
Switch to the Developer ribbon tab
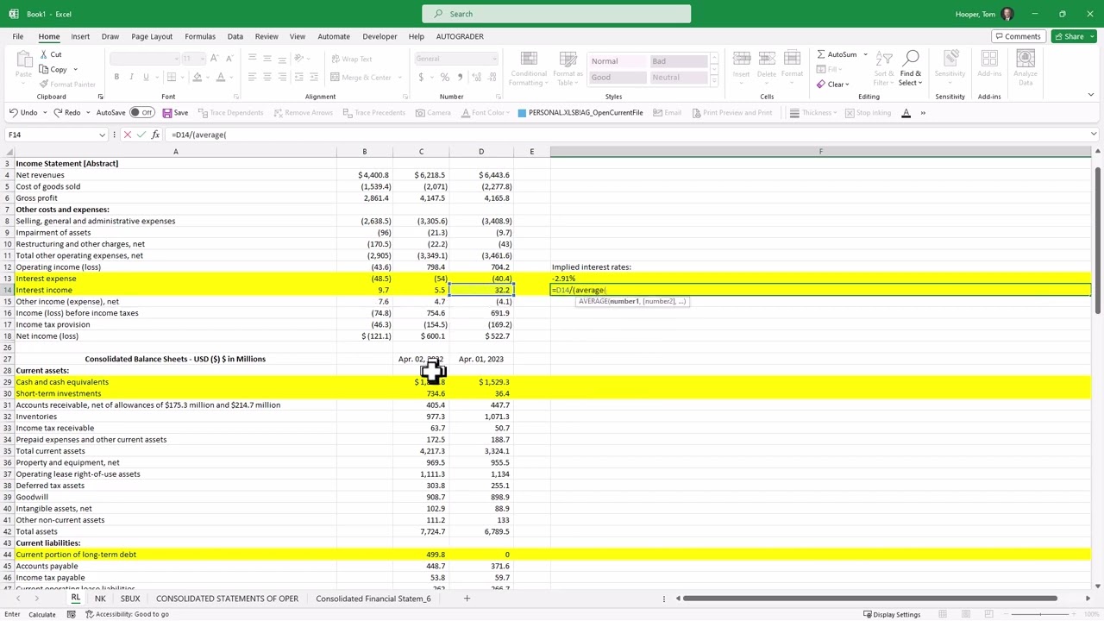pyautogui.click(x=379, y=36)
